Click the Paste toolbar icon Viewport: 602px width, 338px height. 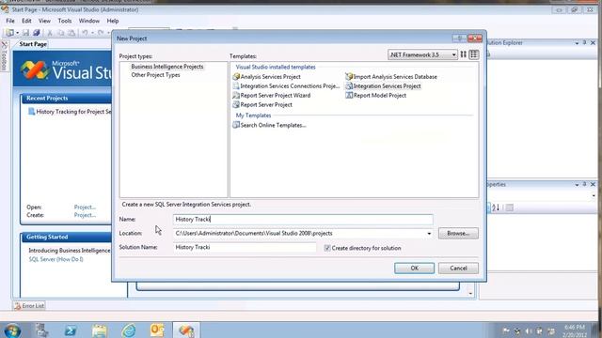tap(71, 33)
